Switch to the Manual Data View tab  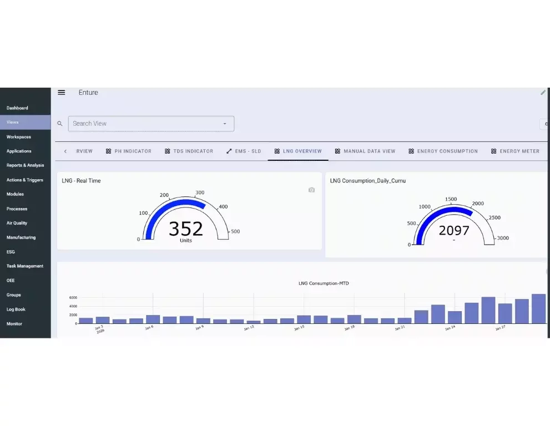click(x=369, y=151)
